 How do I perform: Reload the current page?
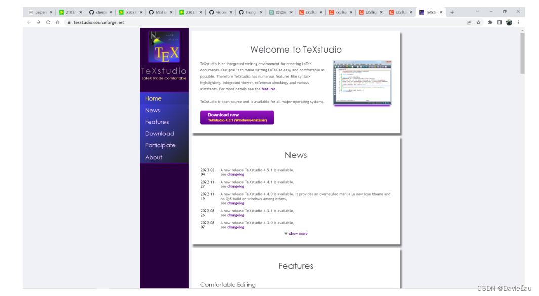(48, 22)
